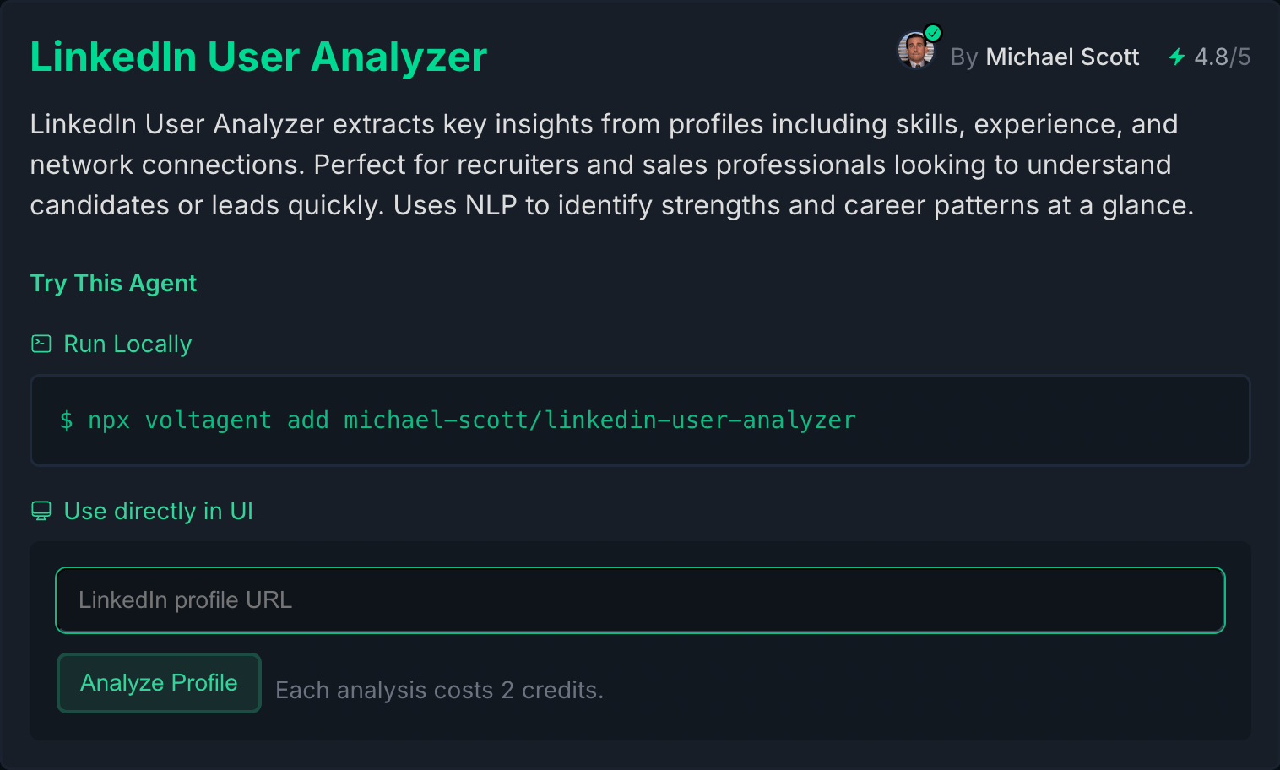Click Michael Scott's avatar image
Screen dimensions: 1280x770
click(x=916, y=50)
